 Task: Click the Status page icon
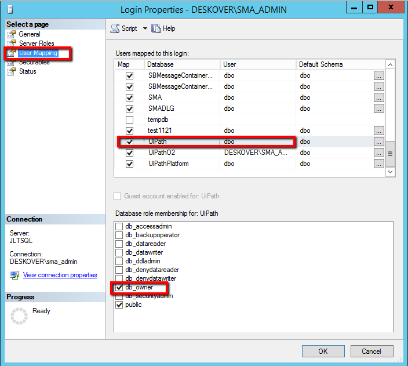12,71
